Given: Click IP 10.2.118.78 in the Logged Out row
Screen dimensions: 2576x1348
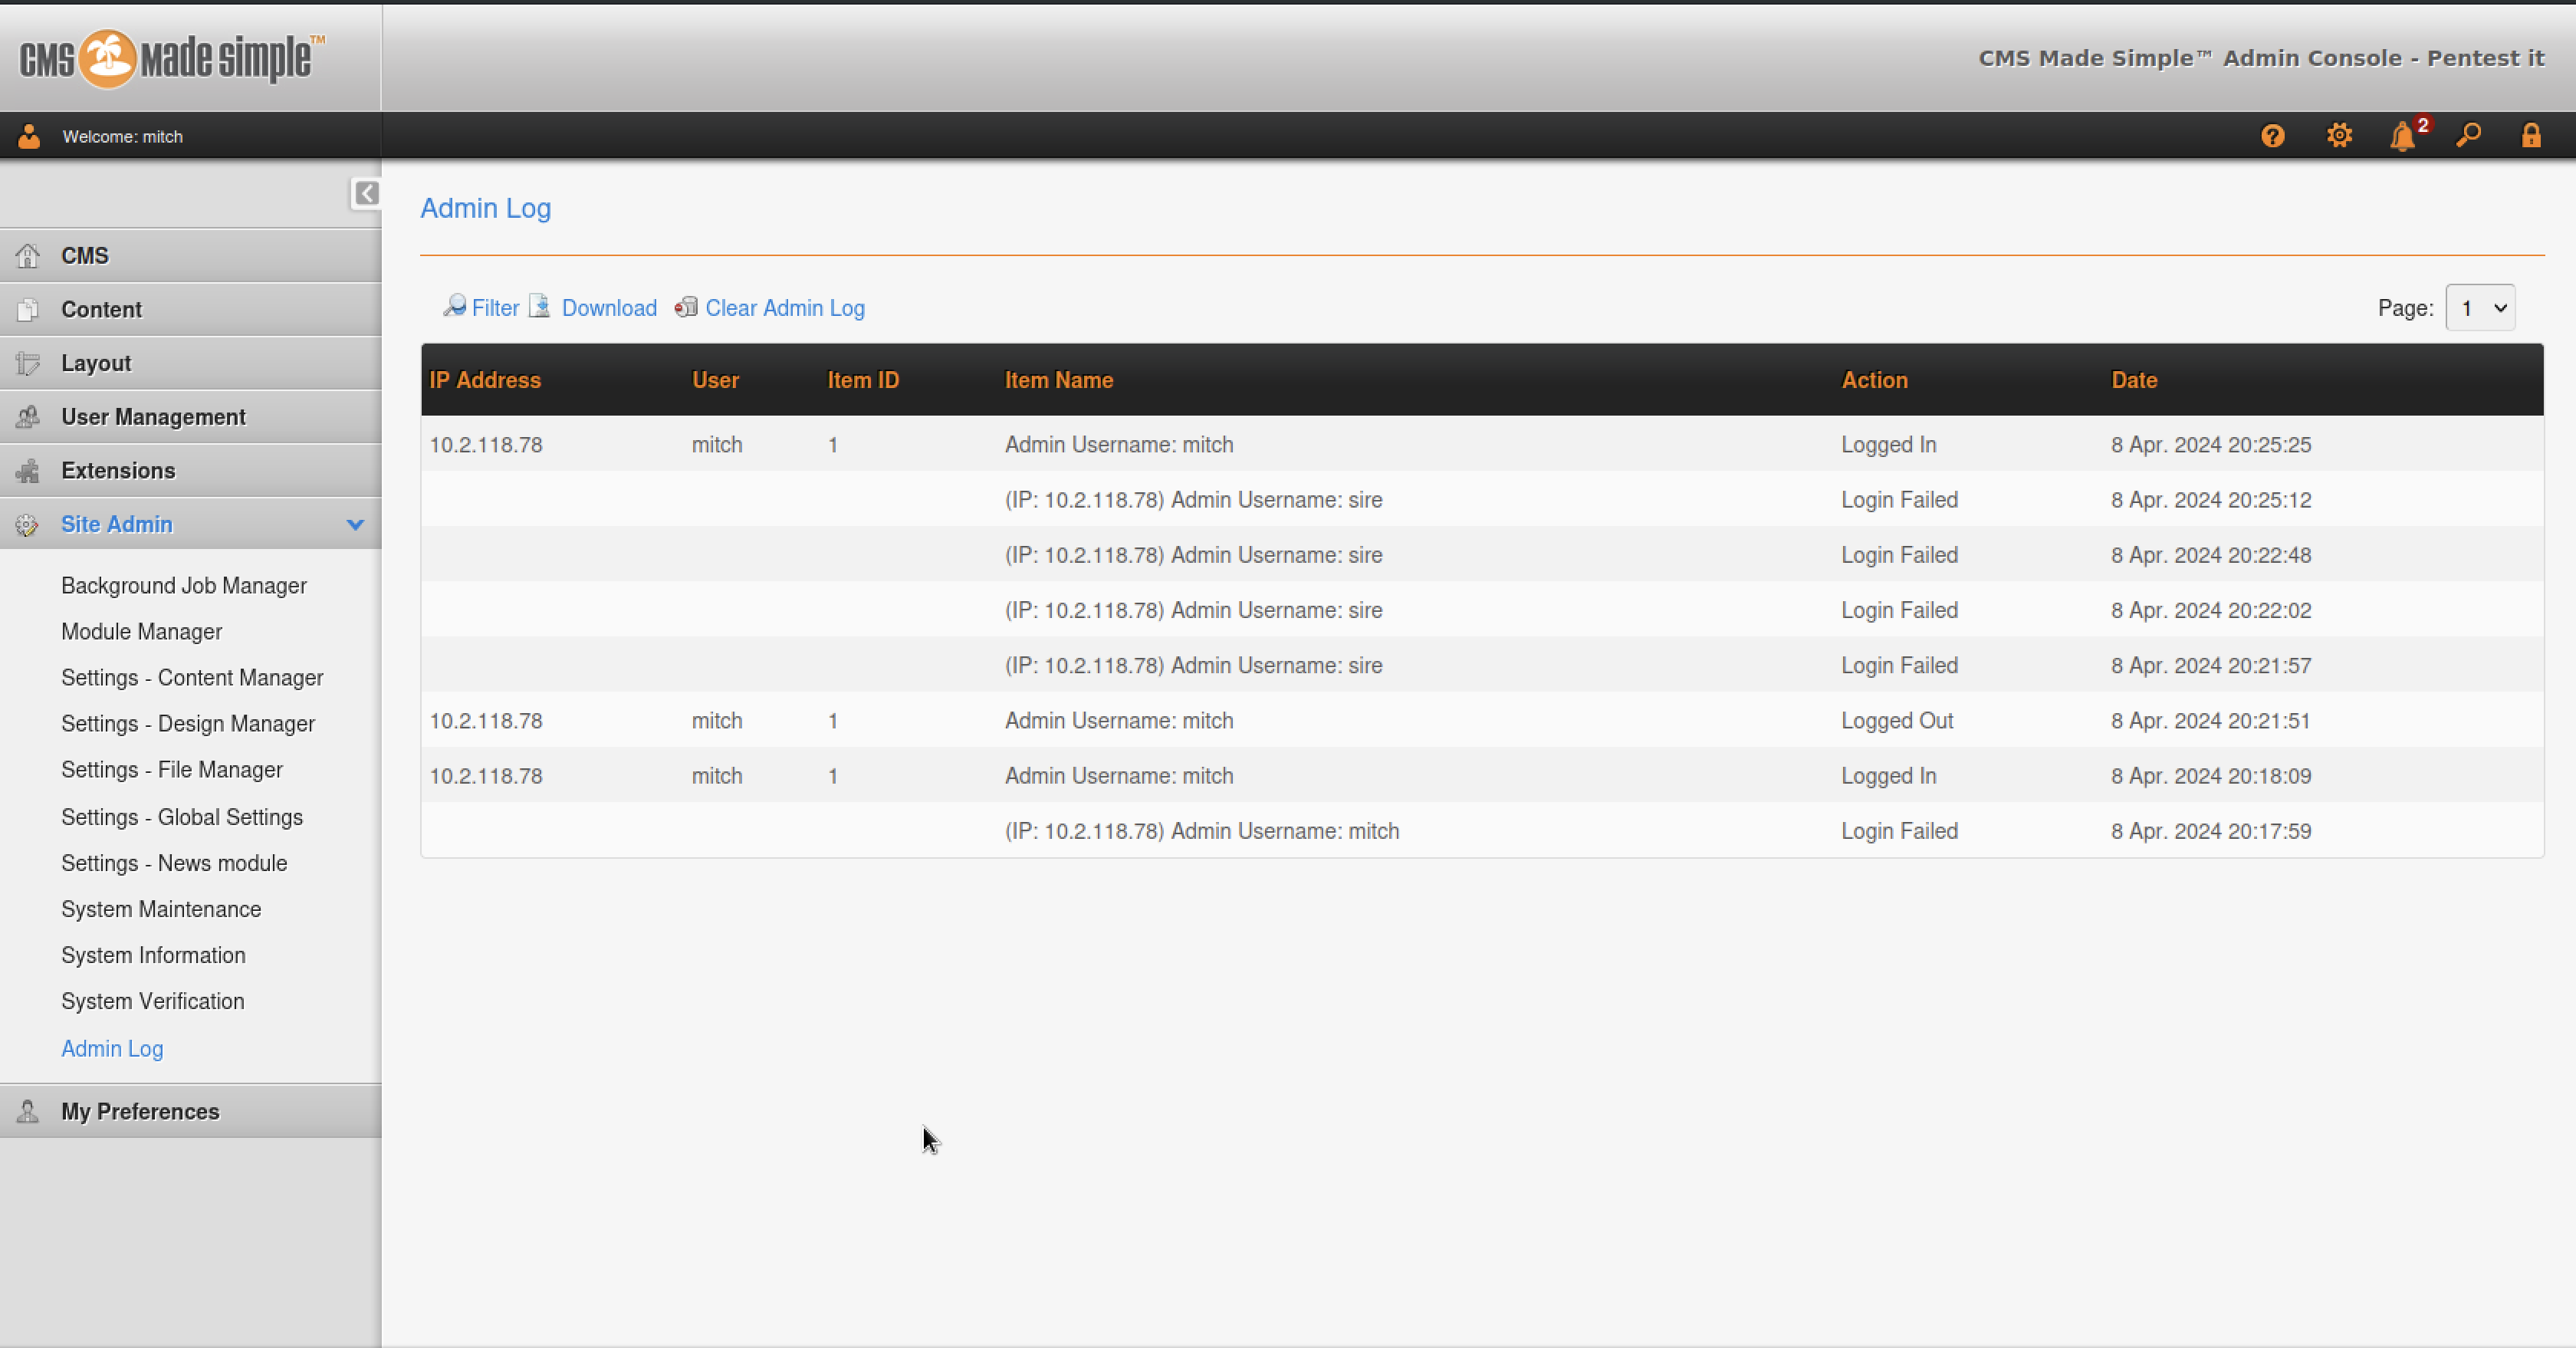Looking at the screenshot, I should point(486,721).
